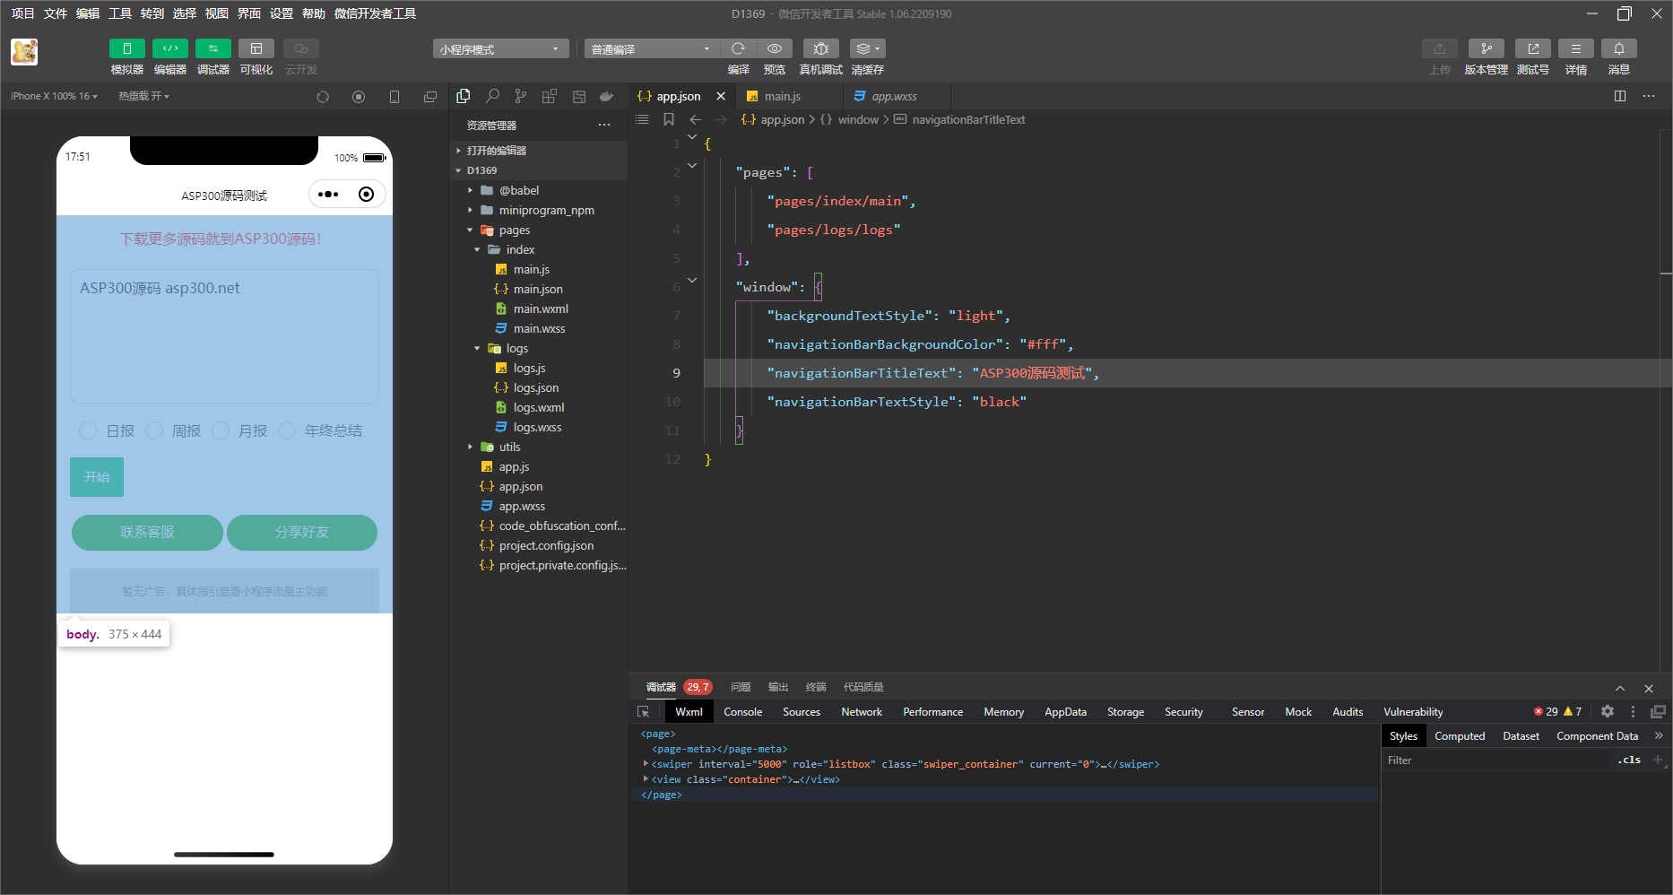Switch to the Network tab
The image size is (1673, 895).
click(x=862, y=711)
